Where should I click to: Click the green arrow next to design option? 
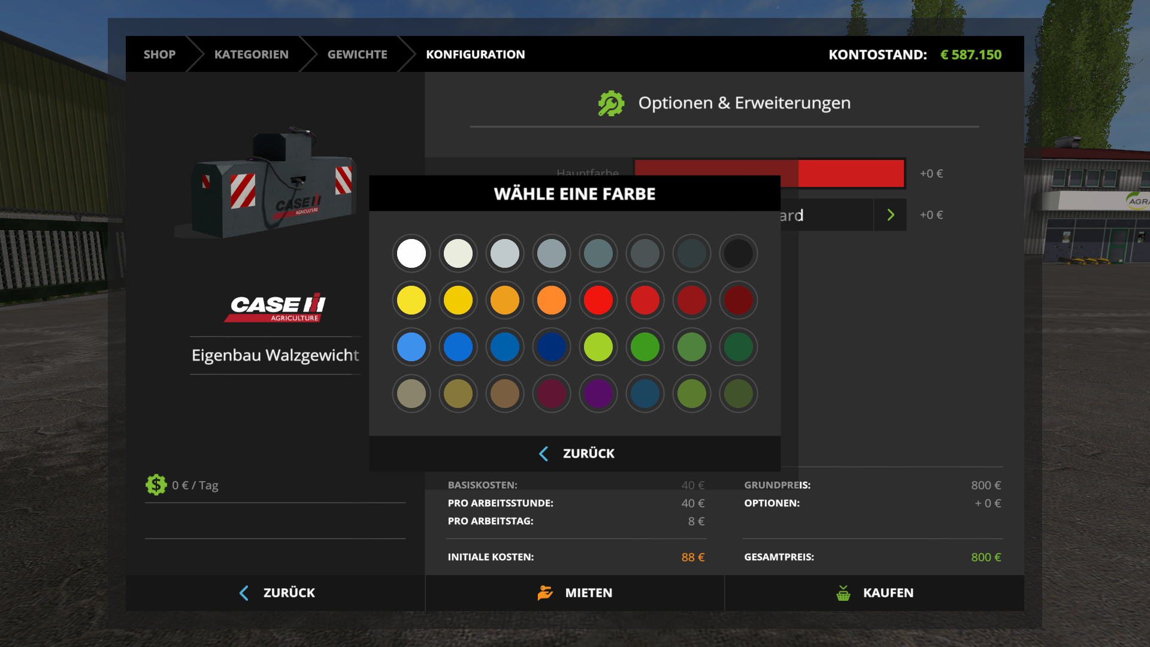pos(891,215)
